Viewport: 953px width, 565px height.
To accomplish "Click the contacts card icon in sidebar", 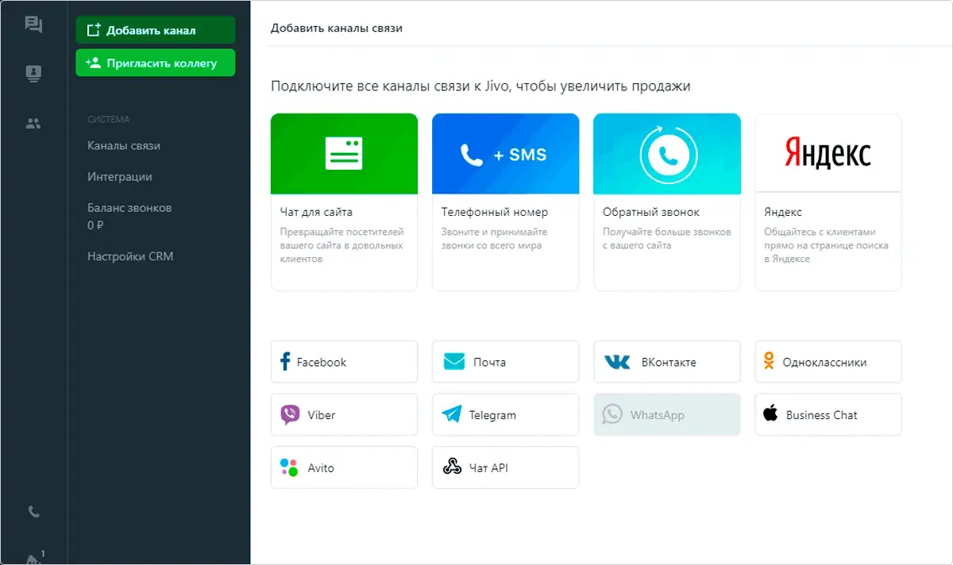I will point(33,74).
